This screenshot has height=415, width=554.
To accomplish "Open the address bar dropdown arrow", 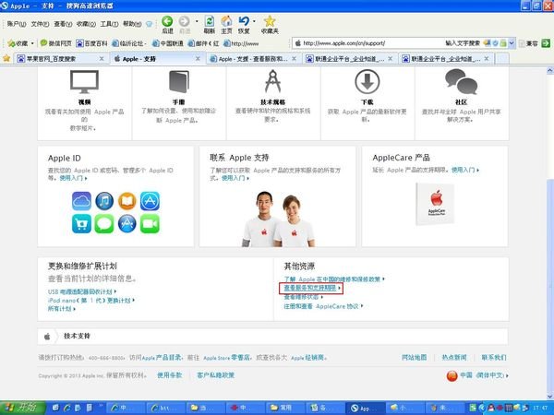I will [x=512, y=43].
